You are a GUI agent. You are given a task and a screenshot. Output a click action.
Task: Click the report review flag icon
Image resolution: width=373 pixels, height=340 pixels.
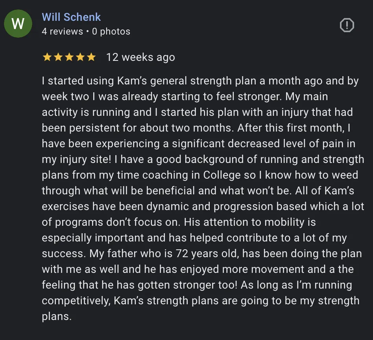click(347, 25)
